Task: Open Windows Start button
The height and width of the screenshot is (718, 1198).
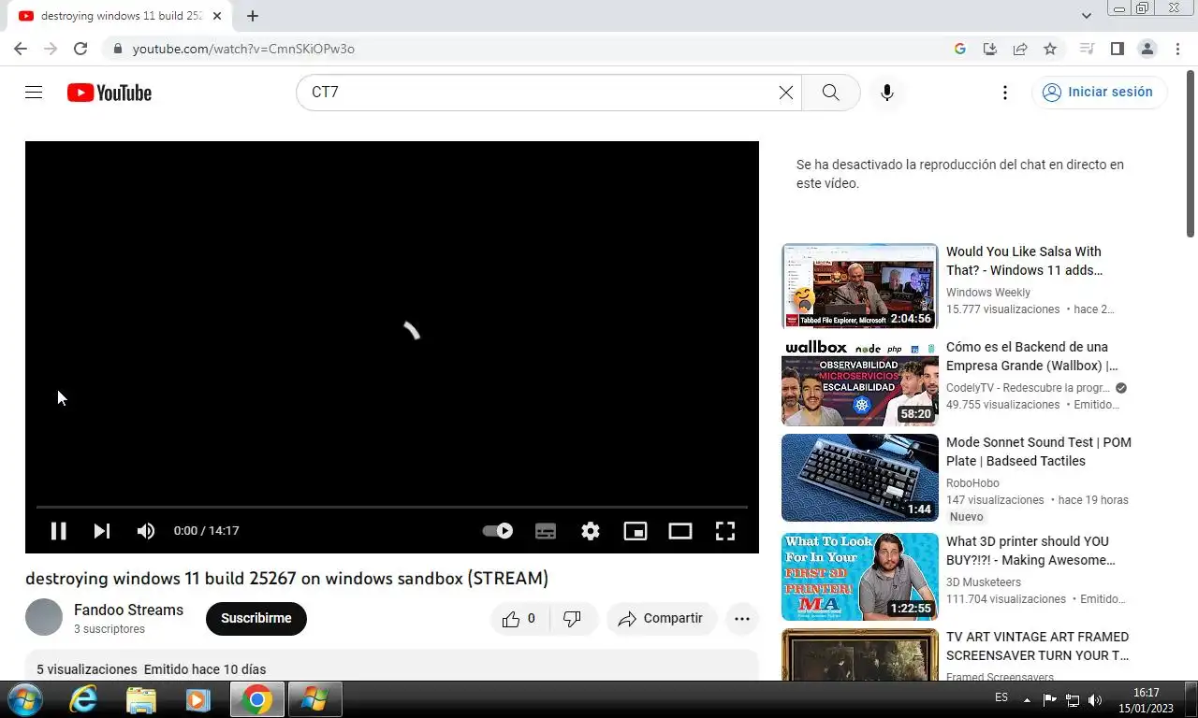Action: (23, 699)
